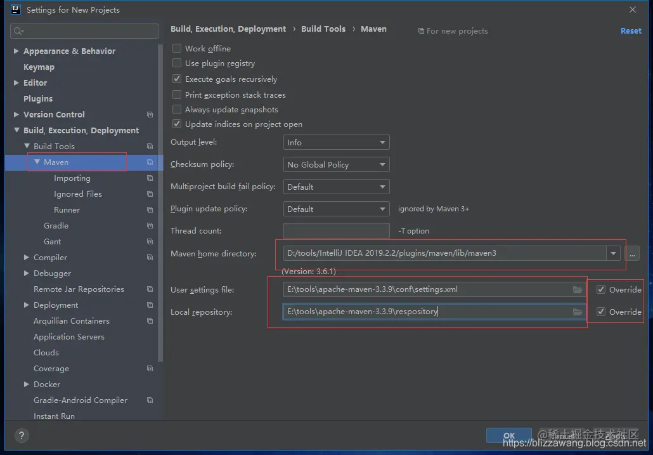The width and height of the screenshot is (653, 455).
Task: Select Instant Run settings page
Action: click(x=54, y=416)
